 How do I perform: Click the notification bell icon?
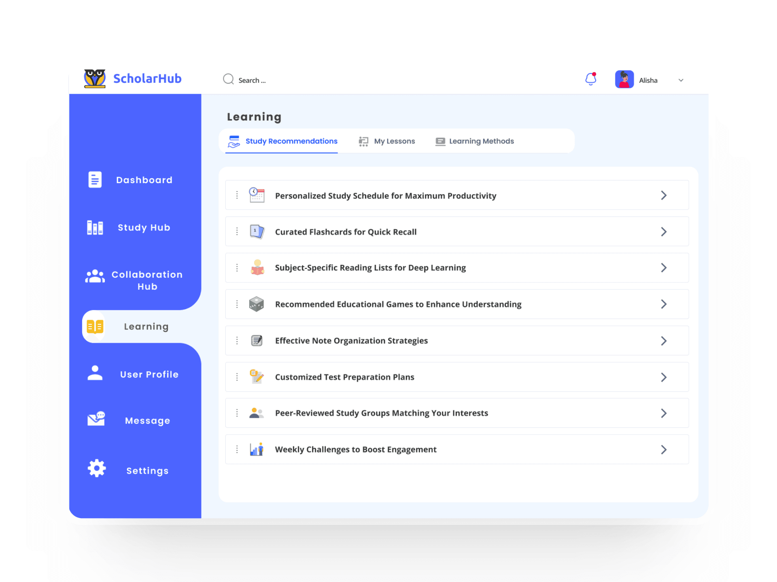(590, 79)
